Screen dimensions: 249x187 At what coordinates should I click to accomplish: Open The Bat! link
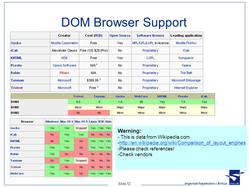186,73
